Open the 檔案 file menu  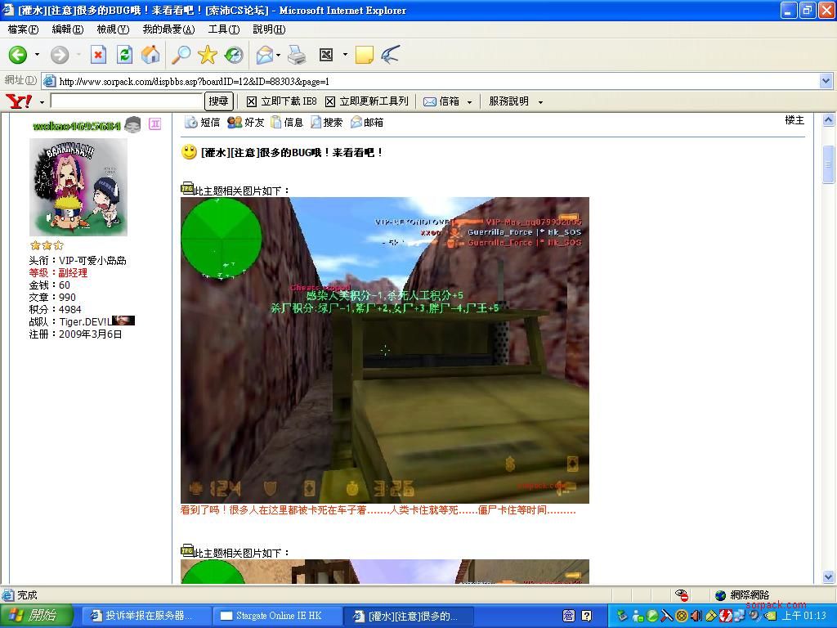tap(22, 29)
